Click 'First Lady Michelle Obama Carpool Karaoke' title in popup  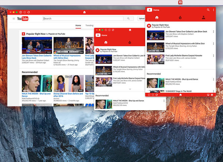[184, 55]
